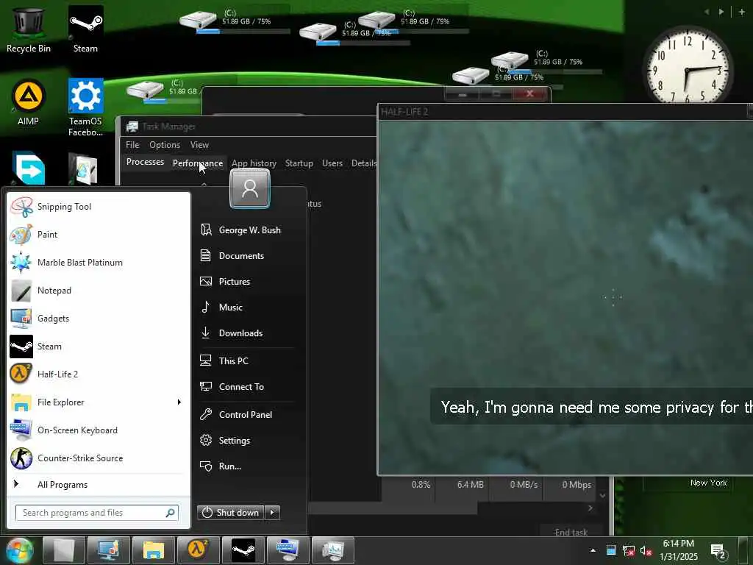
Task: Open Snipping Tool from Start menu
Action: [x=99, y=207]
